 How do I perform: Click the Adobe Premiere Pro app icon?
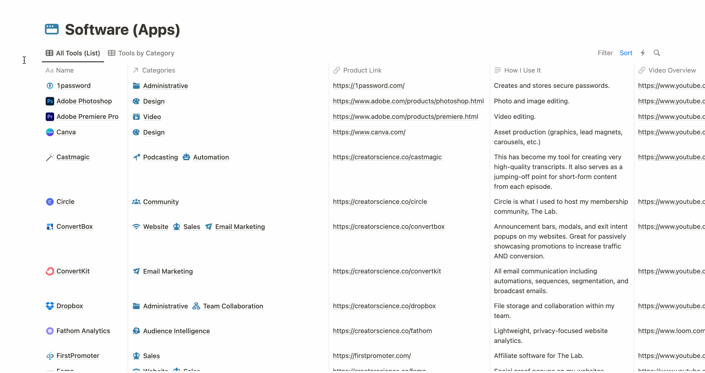49,117
